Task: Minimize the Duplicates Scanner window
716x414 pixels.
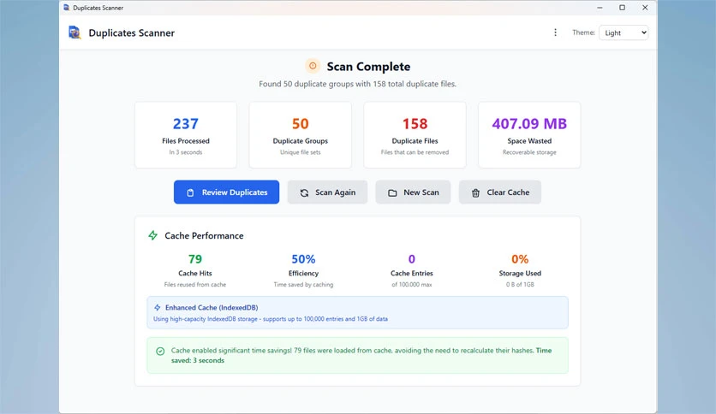Action: [600, 8]
